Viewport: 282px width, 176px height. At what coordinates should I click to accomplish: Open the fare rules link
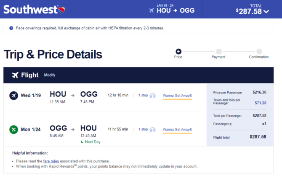pyautogui.click(x=51, y=161)
